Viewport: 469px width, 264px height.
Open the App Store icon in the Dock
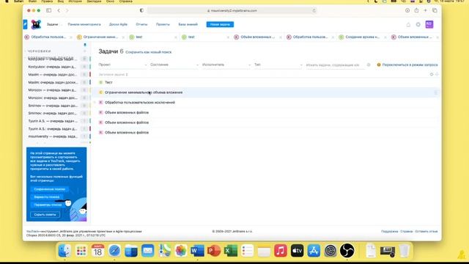tap(314, 251)
